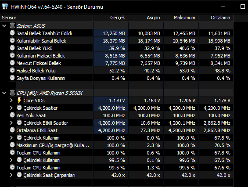
Task: Click the clock icon next to Çekirdek Kullanımı
Action: 19,160
